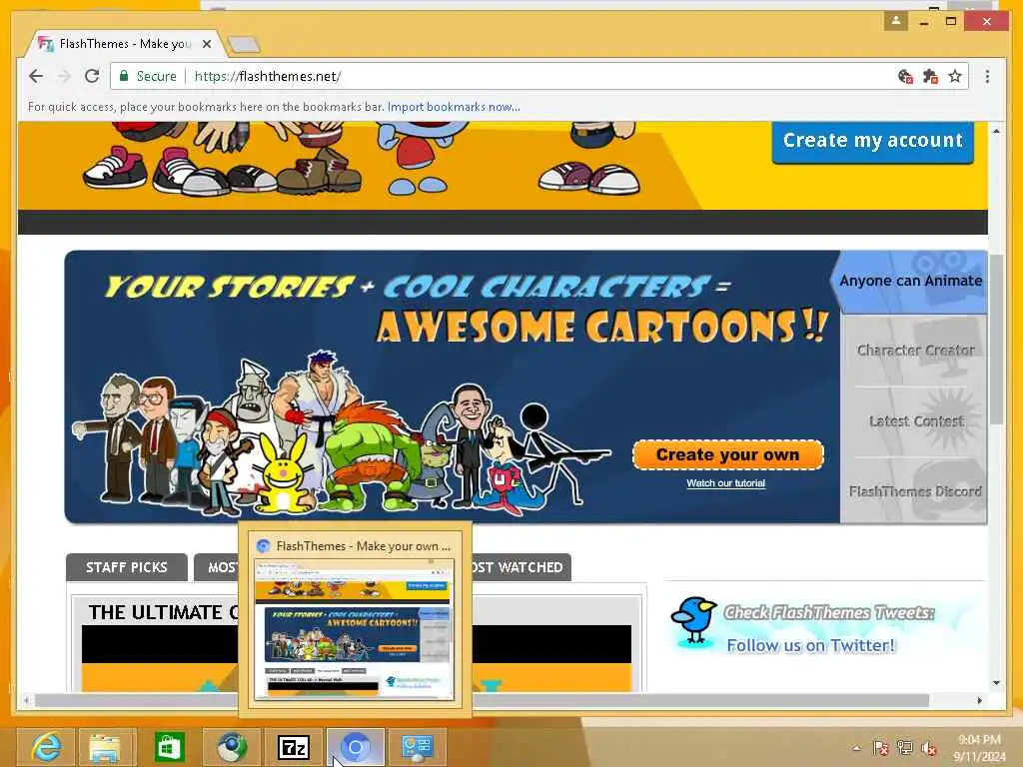Image resolution: width=1023 pixels, height=767 pixels.
Task: Click the horizontal scrollbar left arrow
Action: [26, 700]
